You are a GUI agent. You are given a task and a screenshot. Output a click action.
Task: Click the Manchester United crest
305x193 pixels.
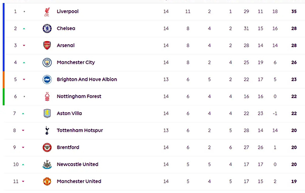[x=47, y=181]
